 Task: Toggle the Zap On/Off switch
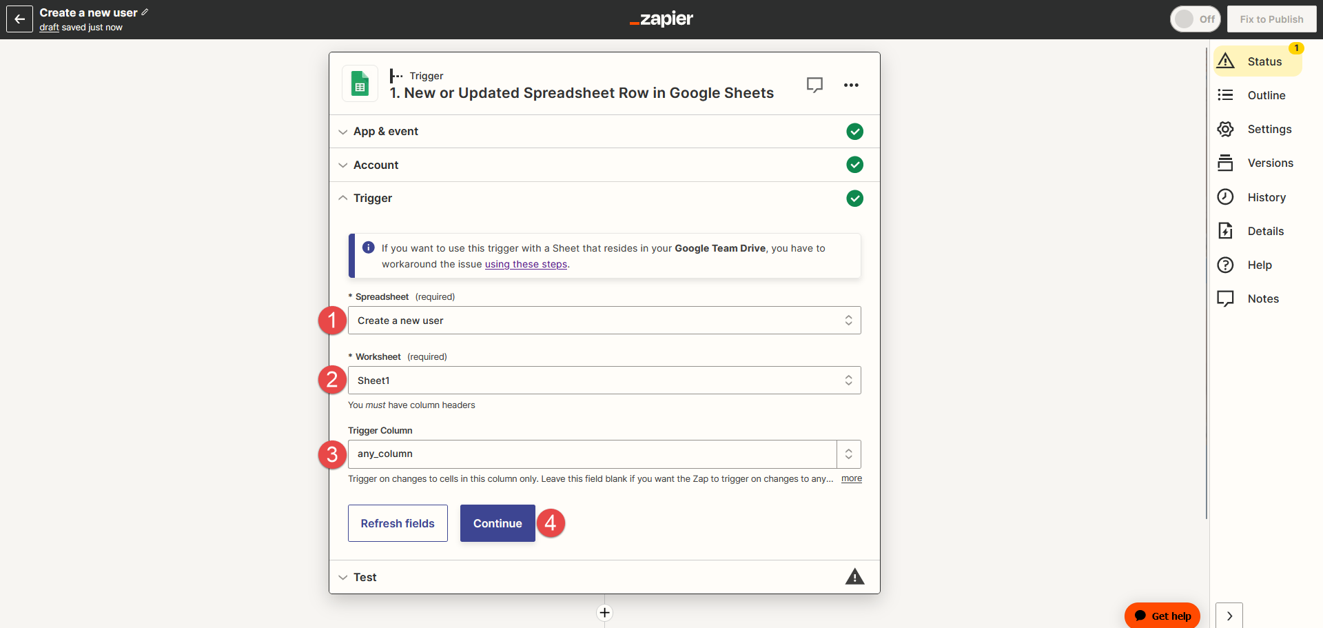click(x=1195, y=19)
